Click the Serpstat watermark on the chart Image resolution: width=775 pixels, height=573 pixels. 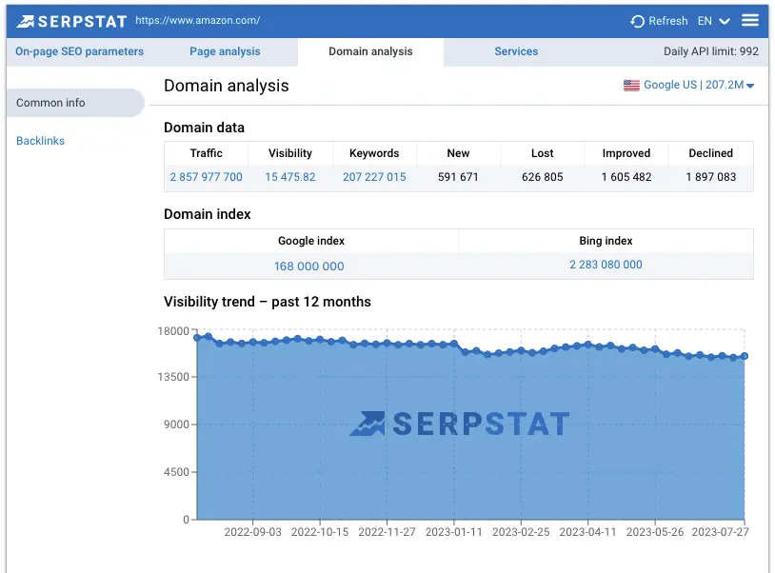(x=462, y=424)
